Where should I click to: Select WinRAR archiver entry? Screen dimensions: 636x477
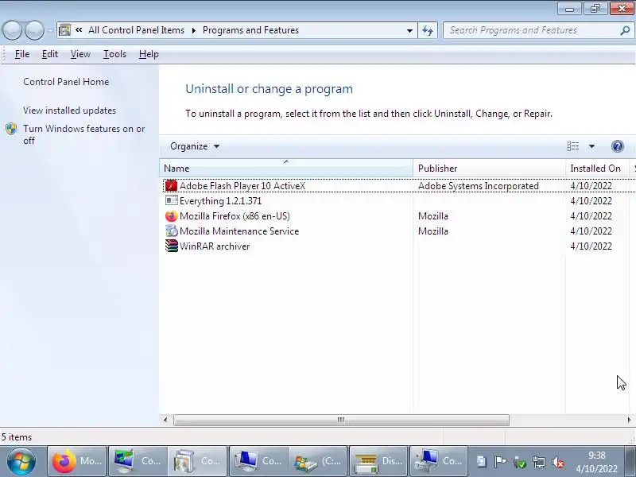[215, 246]
